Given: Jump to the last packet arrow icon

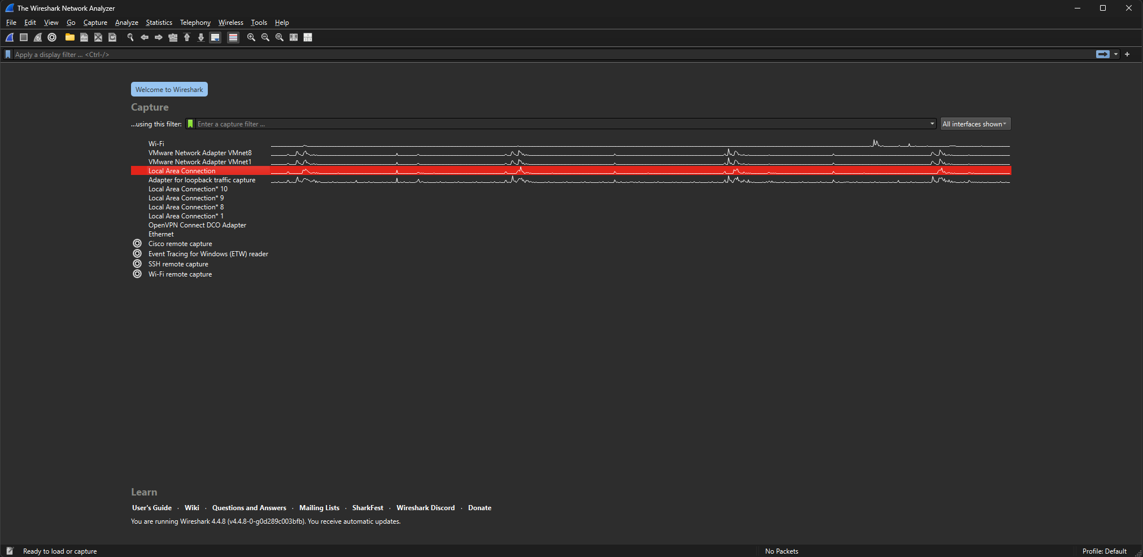Looking at the screenshot, I should pos(201,37).
